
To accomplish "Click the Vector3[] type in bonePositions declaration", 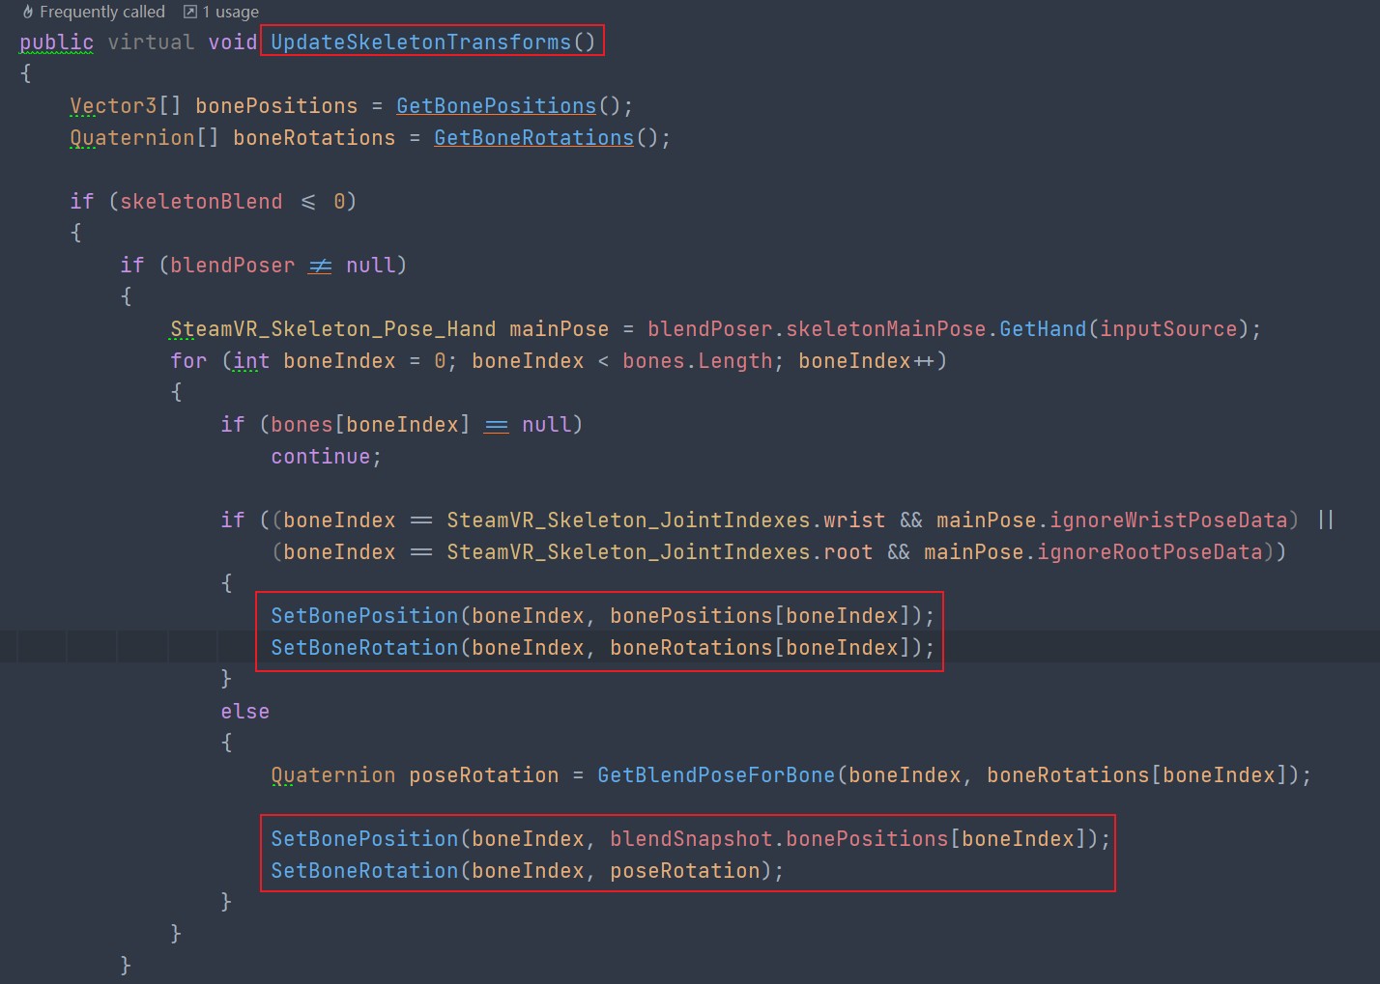I will (x=126, y=105).
